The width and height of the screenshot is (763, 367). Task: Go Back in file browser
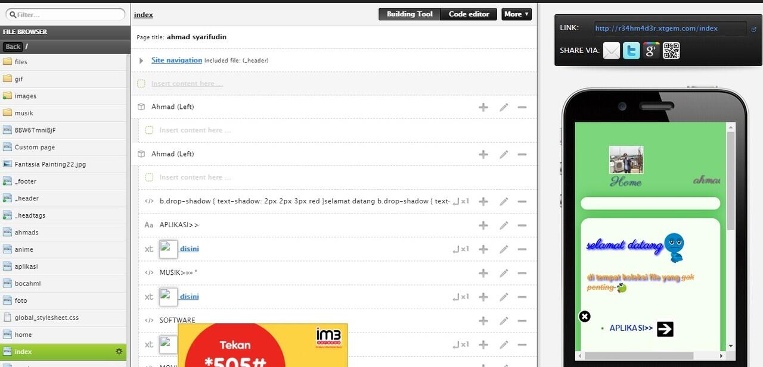(x=13, y=46)
